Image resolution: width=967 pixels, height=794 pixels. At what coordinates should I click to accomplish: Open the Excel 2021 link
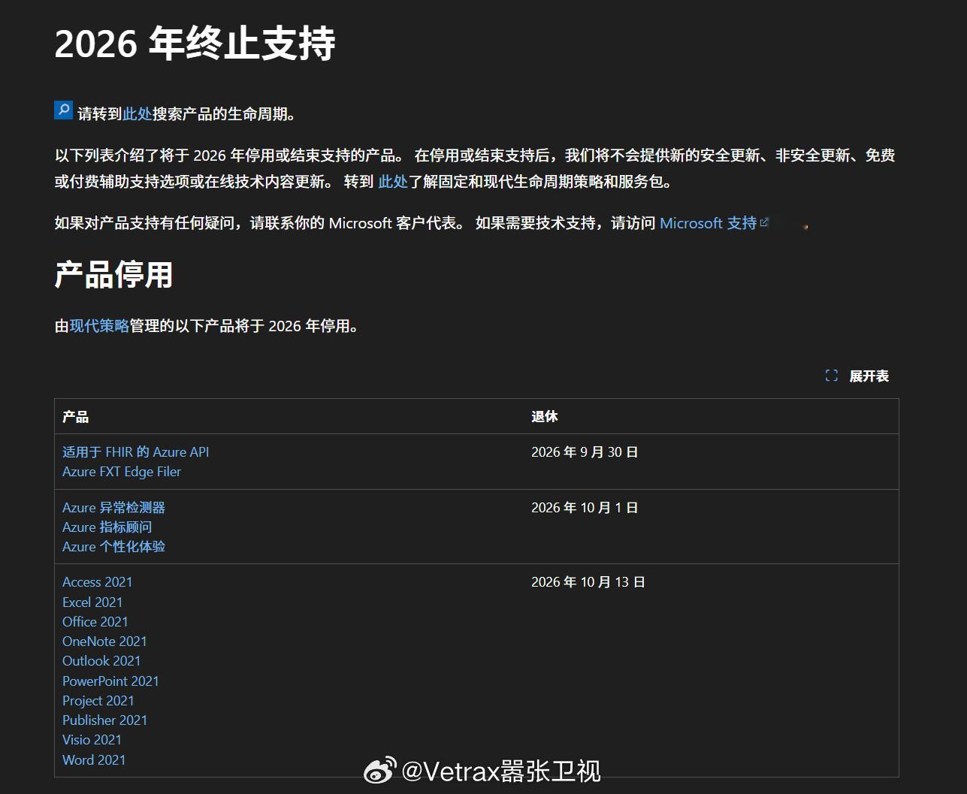pos(92,602)
